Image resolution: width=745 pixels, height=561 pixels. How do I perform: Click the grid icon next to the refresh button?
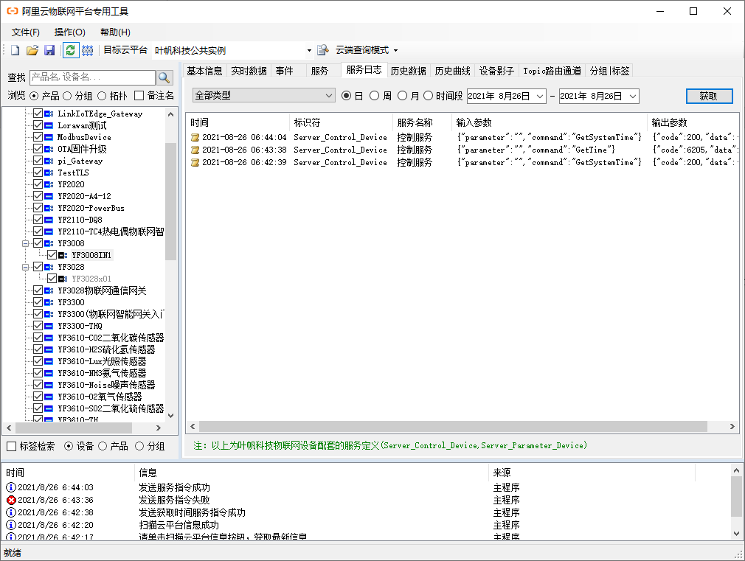pos(87,49)
